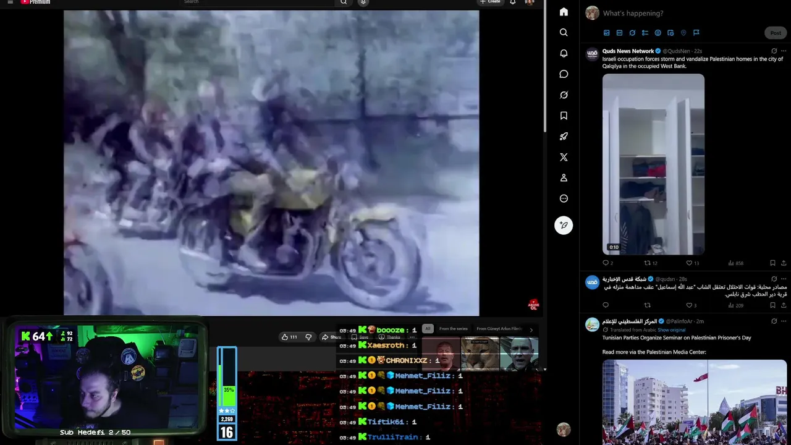
Task: Open view stats showing 858
Action: pos(735,263)
